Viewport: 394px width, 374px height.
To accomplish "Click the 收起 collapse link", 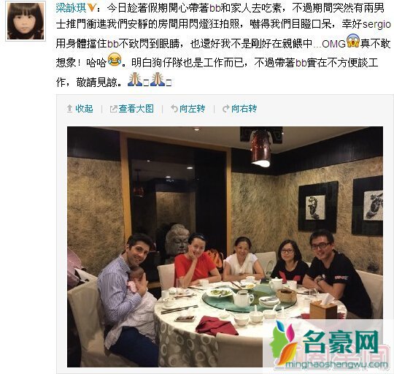I will (84, 109).
